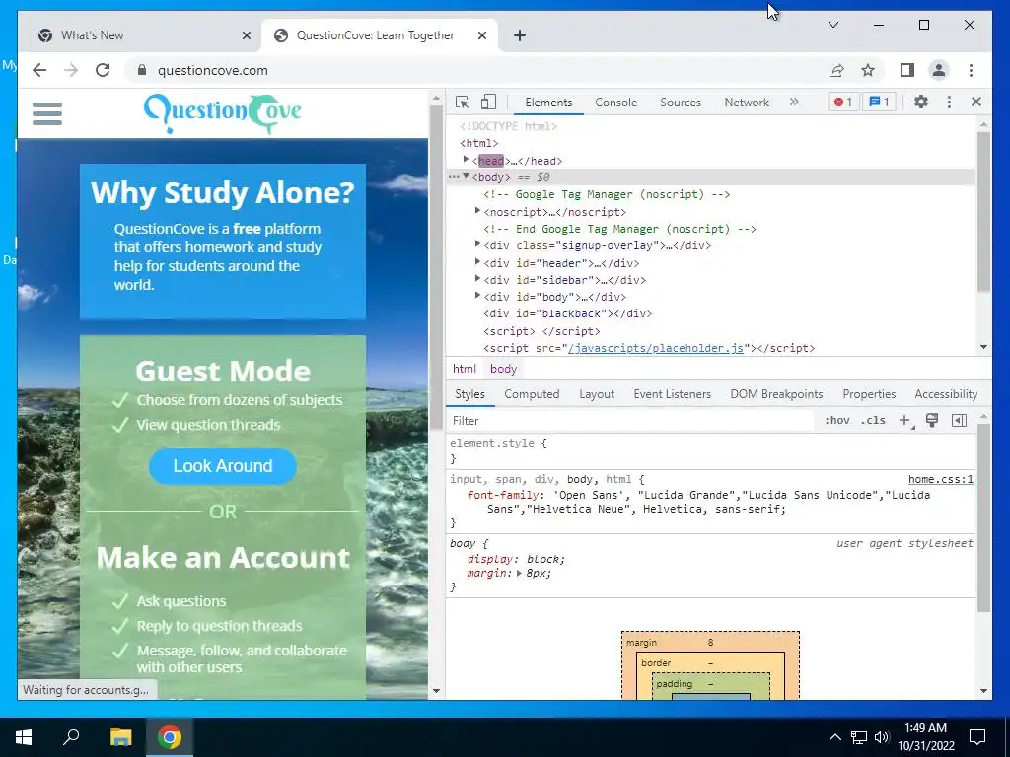Close the QuestionCove tab
Image resolution: width=1010 pixels, height=757 pixels.
[481, 35]
